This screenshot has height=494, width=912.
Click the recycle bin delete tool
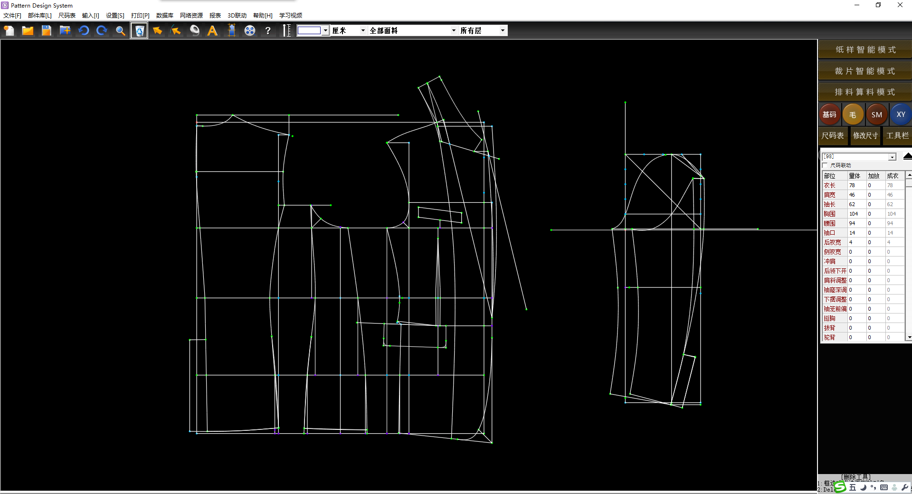[x=139, y=31]
